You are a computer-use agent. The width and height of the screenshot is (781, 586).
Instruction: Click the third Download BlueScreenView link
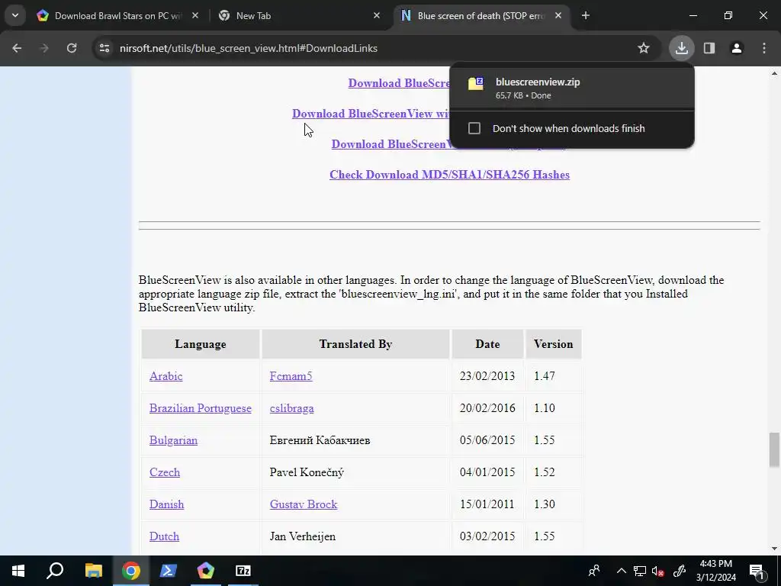[x=390, y=144]
